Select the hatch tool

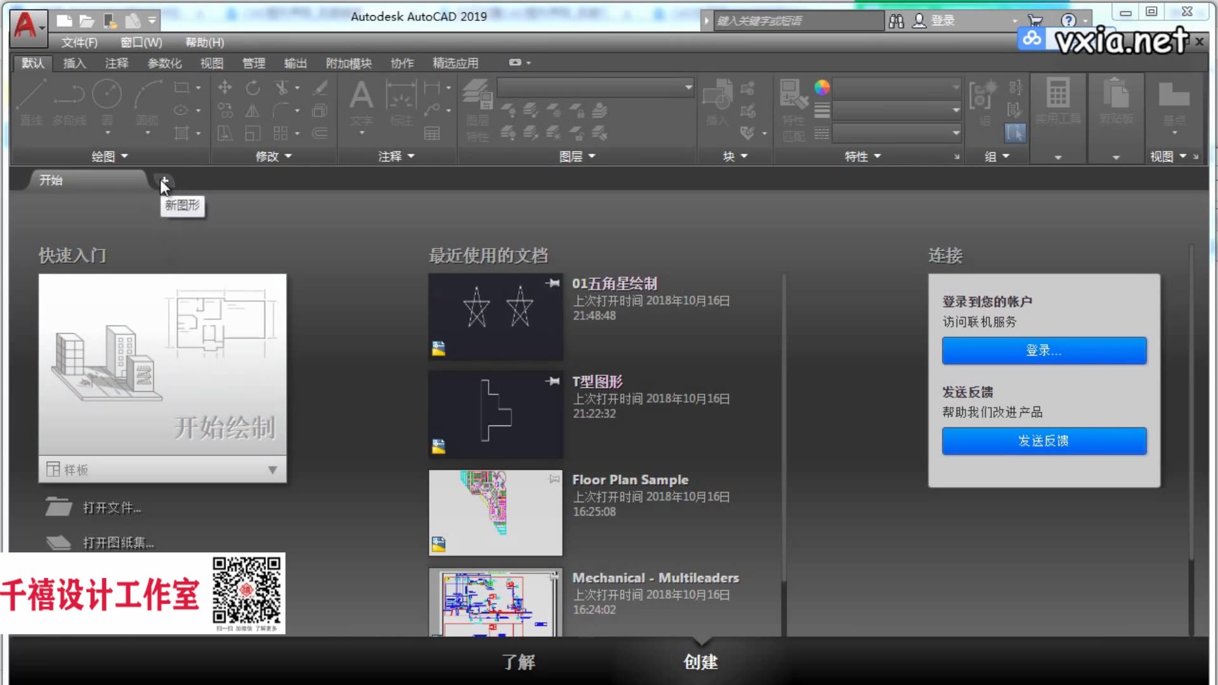(182, 133)
